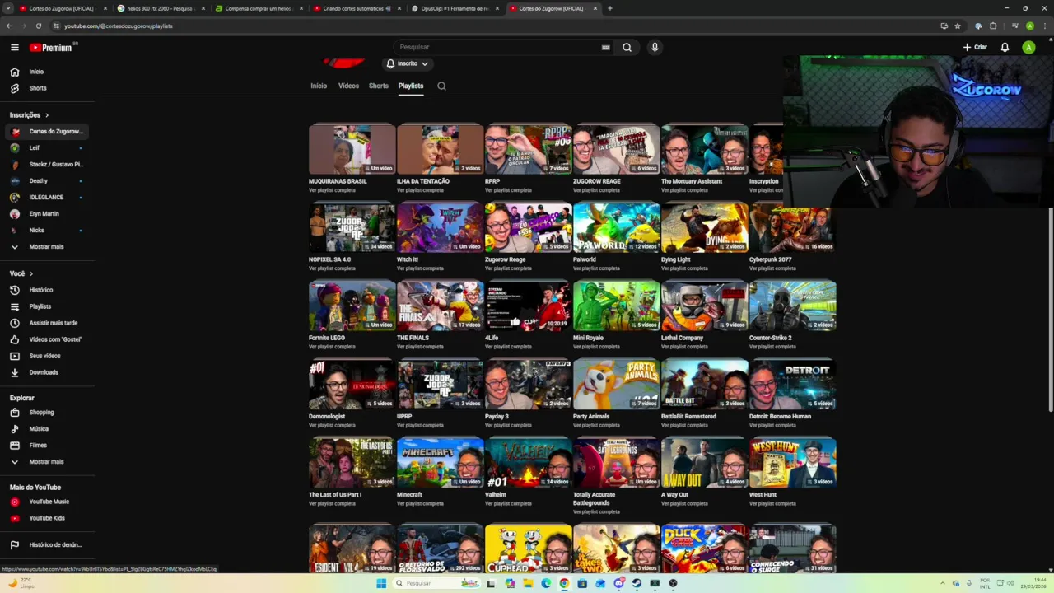This screenshot has height=593, width=1054.
Task: Click the search magnifier button
Action: (x=627, y=47)
